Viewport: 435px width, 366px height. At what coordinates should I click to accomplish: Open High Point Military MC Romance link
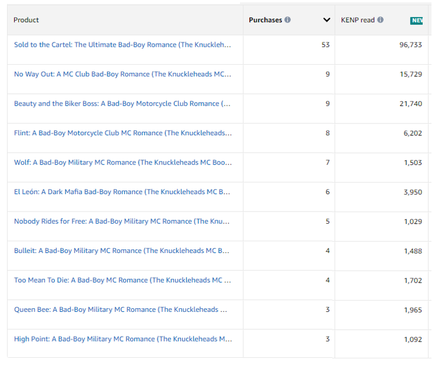123,339
